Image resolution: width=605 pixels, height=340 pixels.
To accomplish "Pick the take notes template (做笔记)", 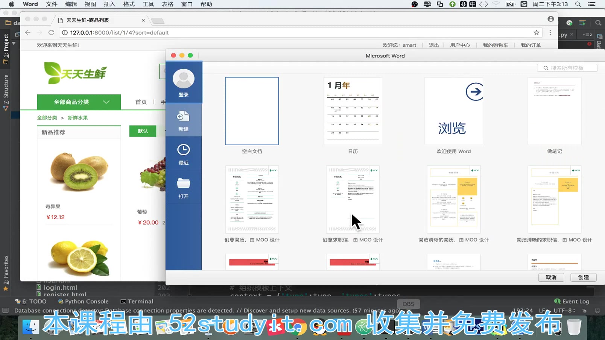I will point(555,111).
